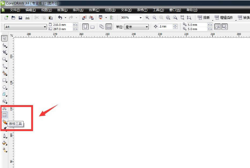This screenshot has height=168, width=250.
Task: Select the Ellipse tool
Action: [x=5, y=87]
